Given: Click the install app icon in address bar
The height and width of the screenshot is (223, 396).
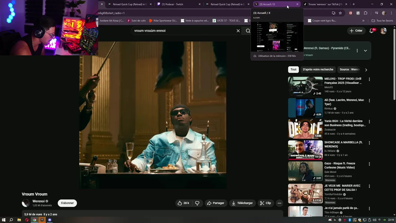Looking at the screenshot, I should (x=334, y=13).
